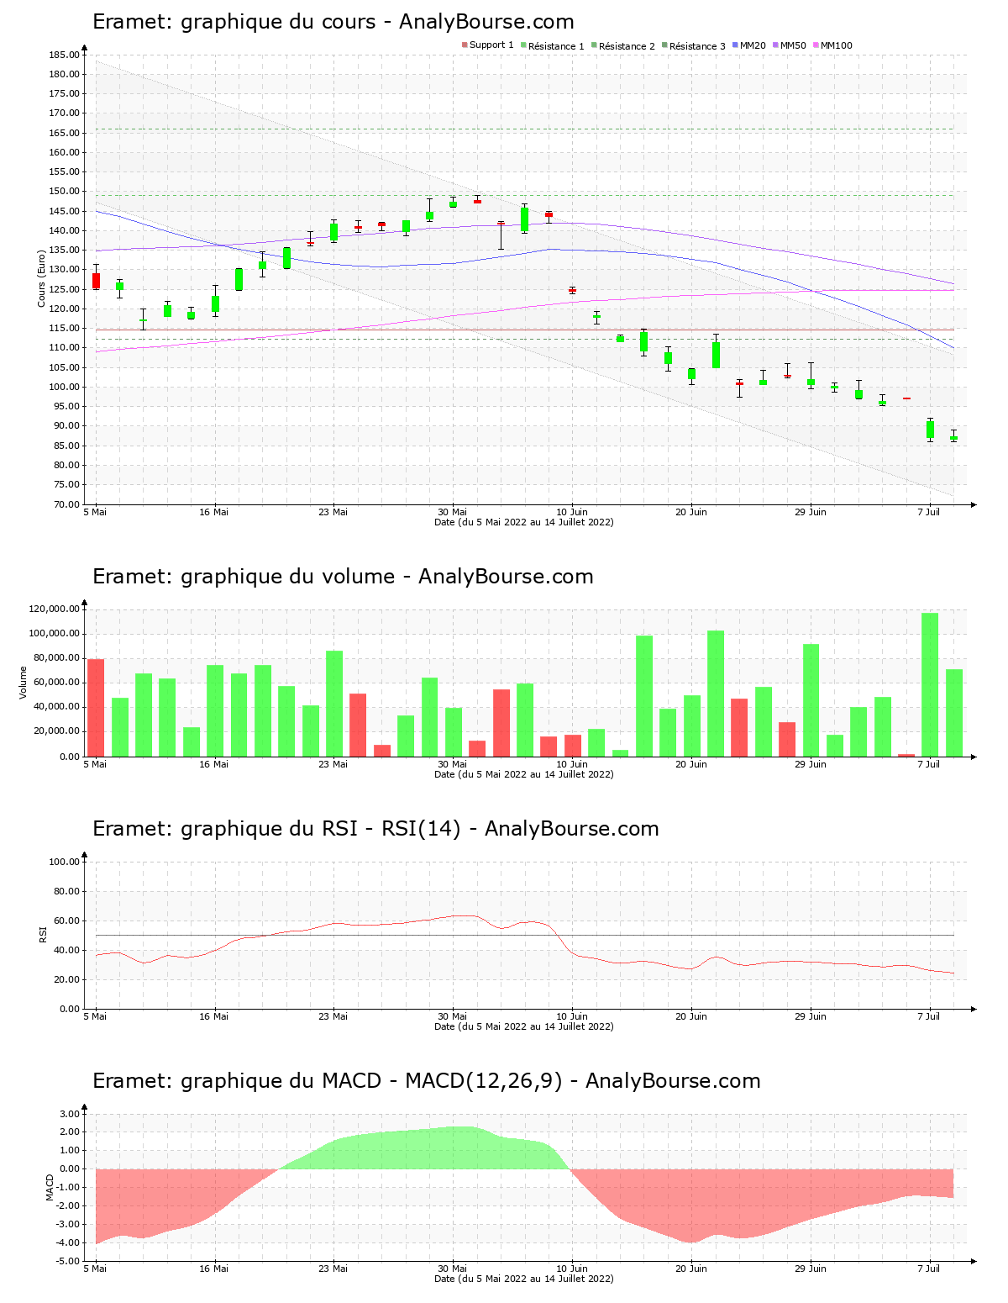Click the '150.00' price axis value
The height and width of the screenshot is (1303, 1008).
[x=65, y=192]
